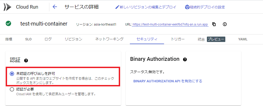This screenshot has height=106, width=263.
Task: Click 新しいリビジョンの編集とデプロイ
Action: pos(148,7)
